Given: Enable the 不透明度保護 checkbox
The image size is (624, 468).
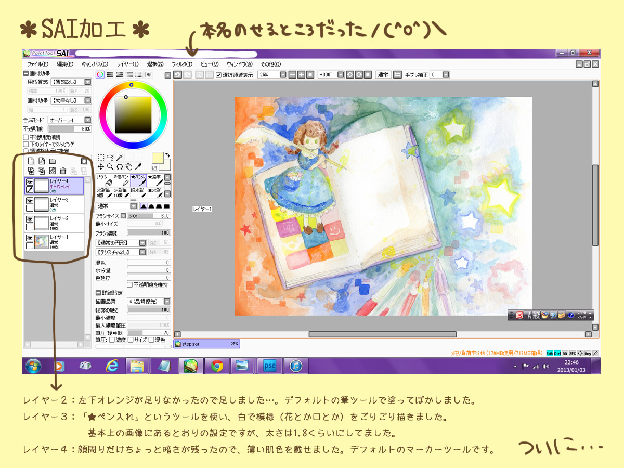Looking at the screenshot, I should (x=26, y=137).
